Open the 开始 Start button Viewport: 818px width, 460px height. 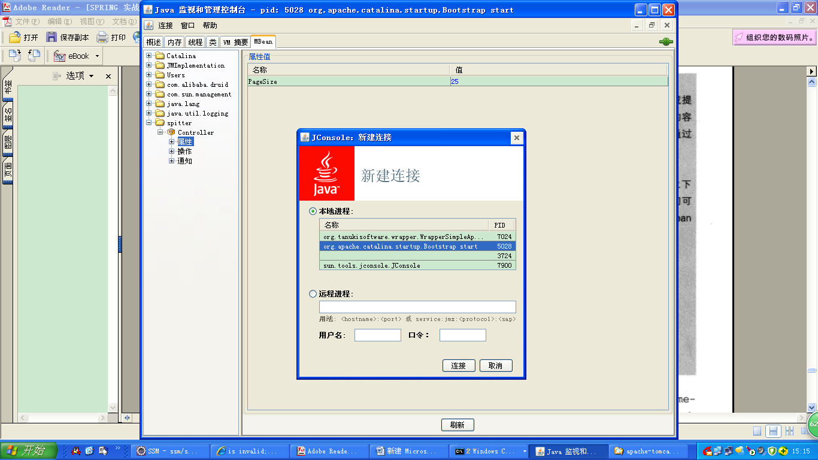pos(29,450)
